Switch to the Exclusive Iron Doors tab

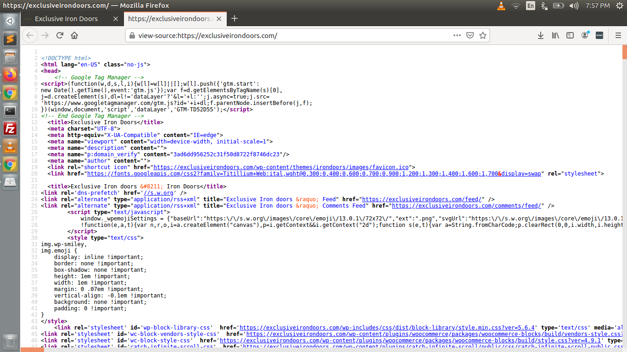pos(66,19)
